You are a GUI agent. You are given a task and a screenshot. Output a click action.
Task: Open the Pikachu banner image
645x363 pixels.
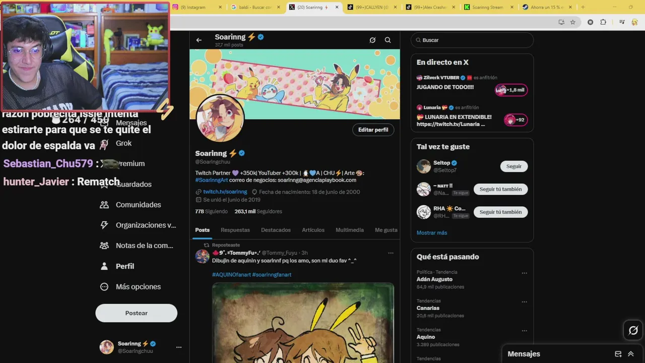pos(295,84)
